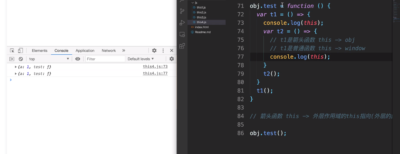Open console settings gear in filter bar
Viewport: 400px width, 154px height.
click(172, 59)
